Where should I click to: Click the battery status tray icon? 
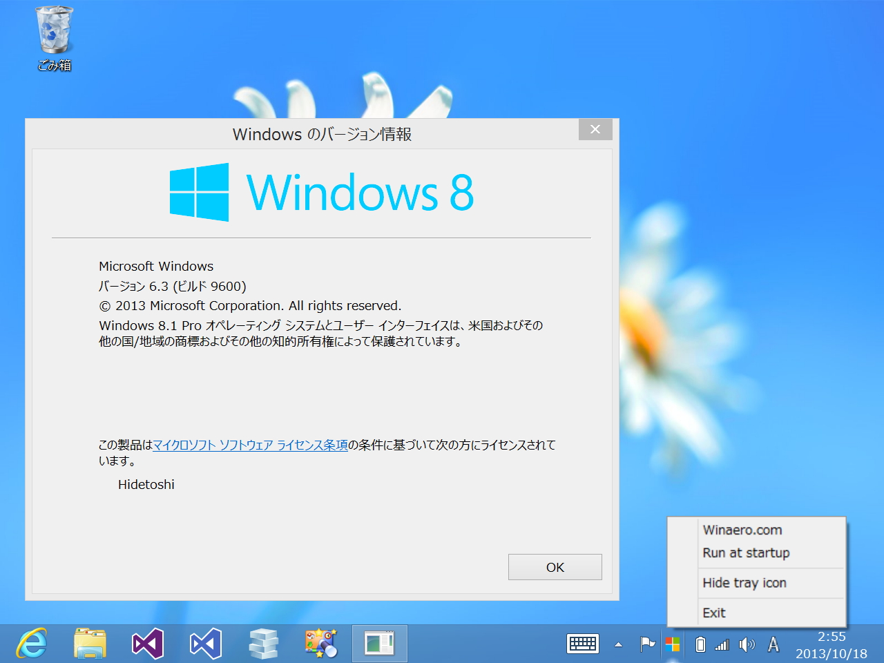pyautogui.click(x=700, y=643)
